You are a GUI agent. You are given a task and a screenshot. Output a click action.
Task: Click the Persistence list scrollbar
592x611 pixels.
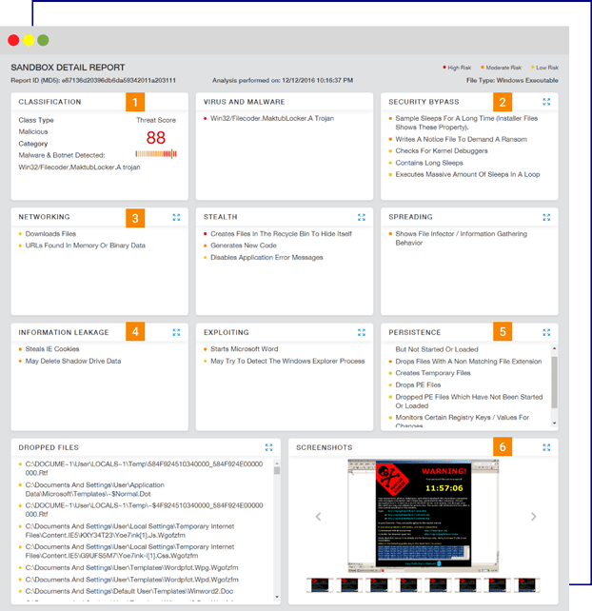point(554,381)
